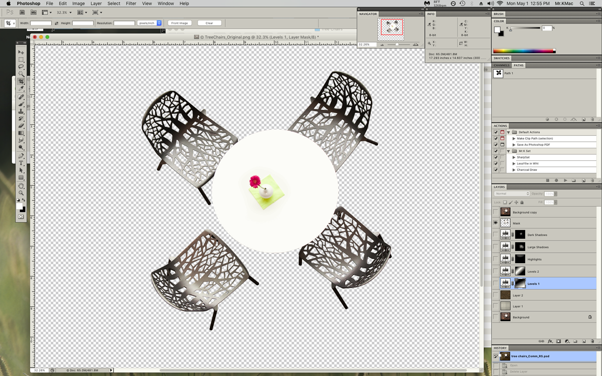This screenshot has width=602, height=376.
Task: Open the Filter menu
Action: (x=131, y=4)
